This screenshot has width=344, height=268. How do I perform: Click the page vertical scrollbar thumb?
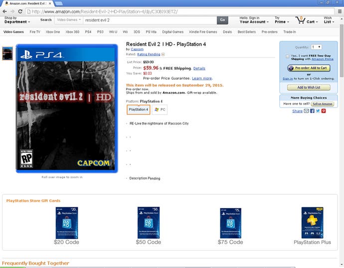pyautogui.click(x=342, y=50)
